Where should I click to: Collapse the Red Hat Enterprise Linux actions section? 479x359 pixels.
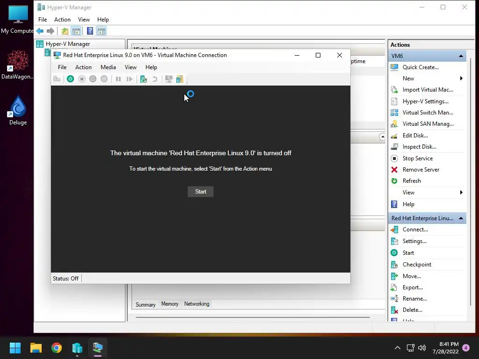[x=461, y=218]
